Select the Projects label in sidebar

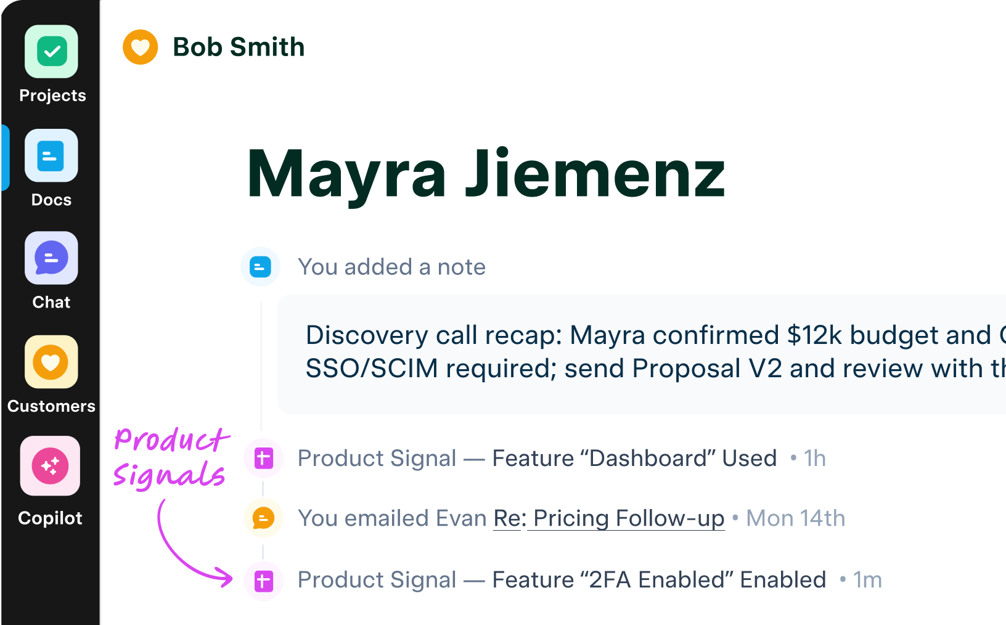pos(52,96)
